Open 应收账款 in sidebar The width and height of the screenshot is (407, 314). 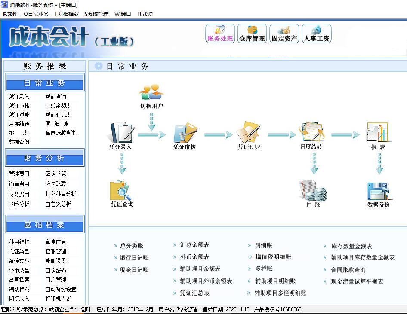[x=56, y=173]
